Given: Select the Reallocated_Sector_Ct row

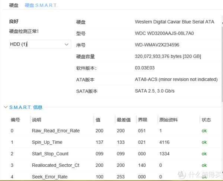Looking at the screenshot, I should pos(115,165).
